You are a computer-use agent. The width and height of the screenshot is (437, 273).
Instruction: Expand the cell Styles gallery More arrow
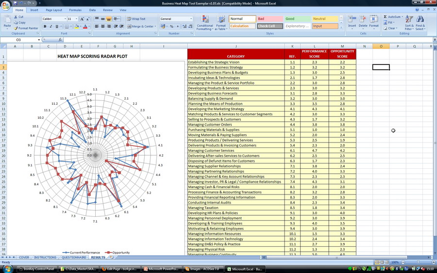tap(341, 27)
